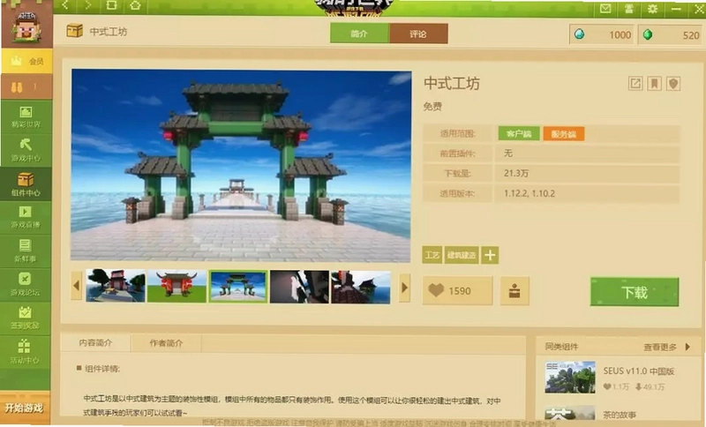This screenshot has width=706, height=427.
Task: Go forward with the right arrow icon
Action: point(88,5)
